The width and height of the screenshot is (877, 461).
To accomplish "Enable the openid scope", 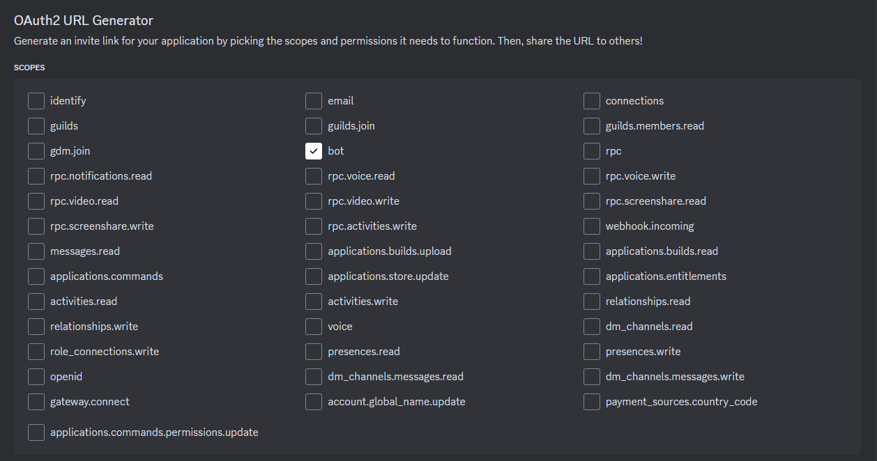I will coord(36,377).
